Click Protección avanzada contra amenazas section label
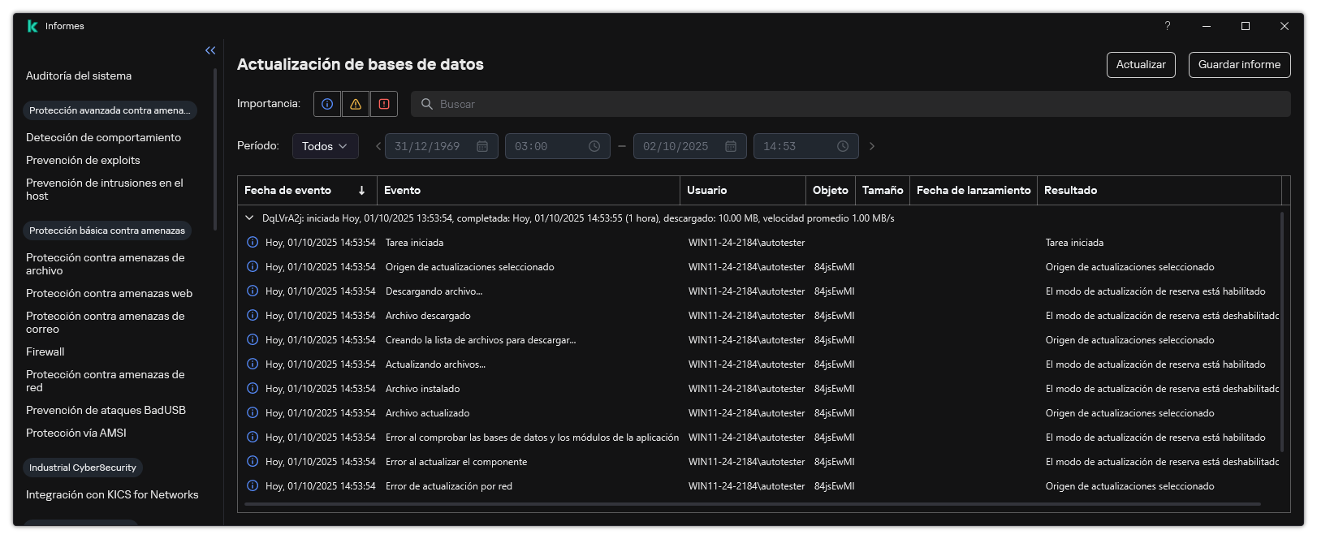 coord(110,110)
